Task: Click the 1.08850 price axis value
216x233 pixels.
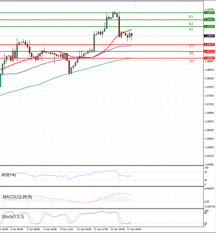Action: 209,61
